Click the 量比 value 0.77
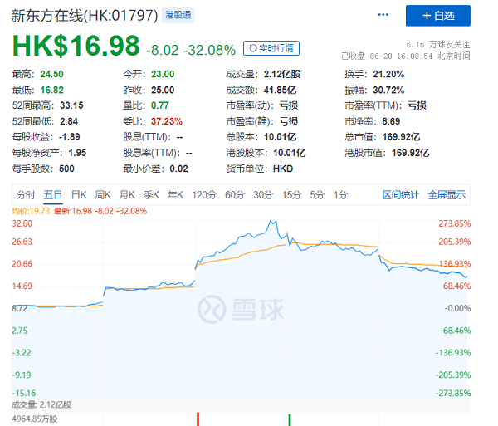 (159, 105)
